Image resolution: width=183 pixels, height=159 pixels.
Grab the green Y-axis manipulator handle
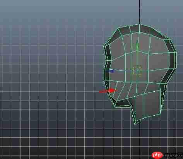tap(137, 46)
